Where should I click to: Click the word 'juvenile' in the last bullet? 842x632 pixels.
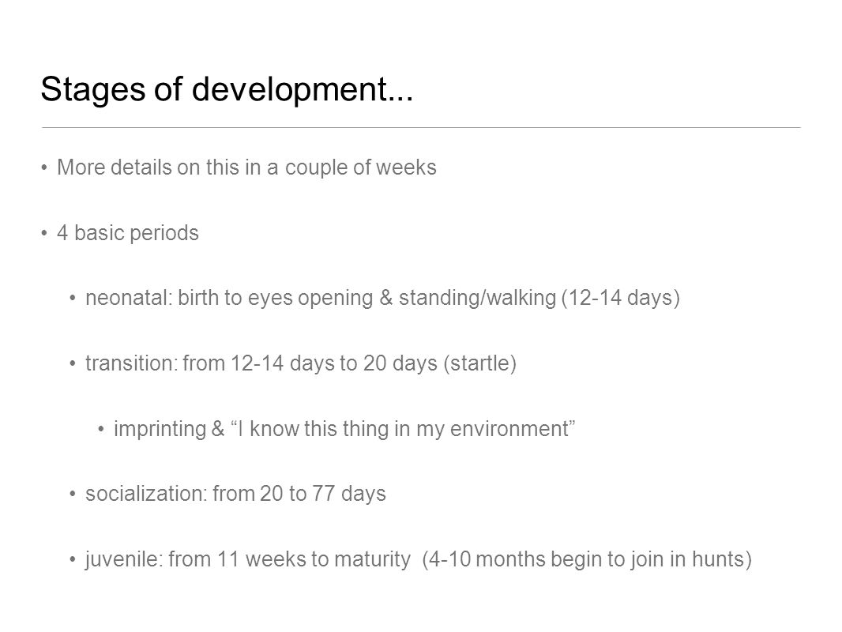(122, 559)
